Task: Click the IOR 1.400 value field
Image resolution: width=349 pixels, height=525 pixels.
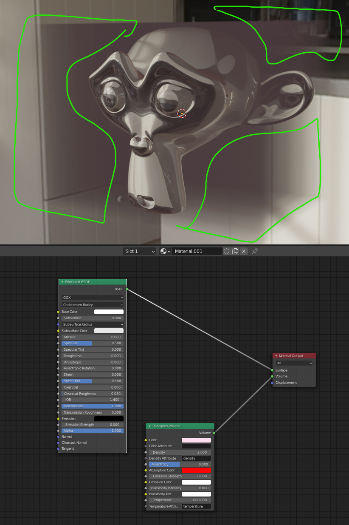Action: click(x=93, y=400)
